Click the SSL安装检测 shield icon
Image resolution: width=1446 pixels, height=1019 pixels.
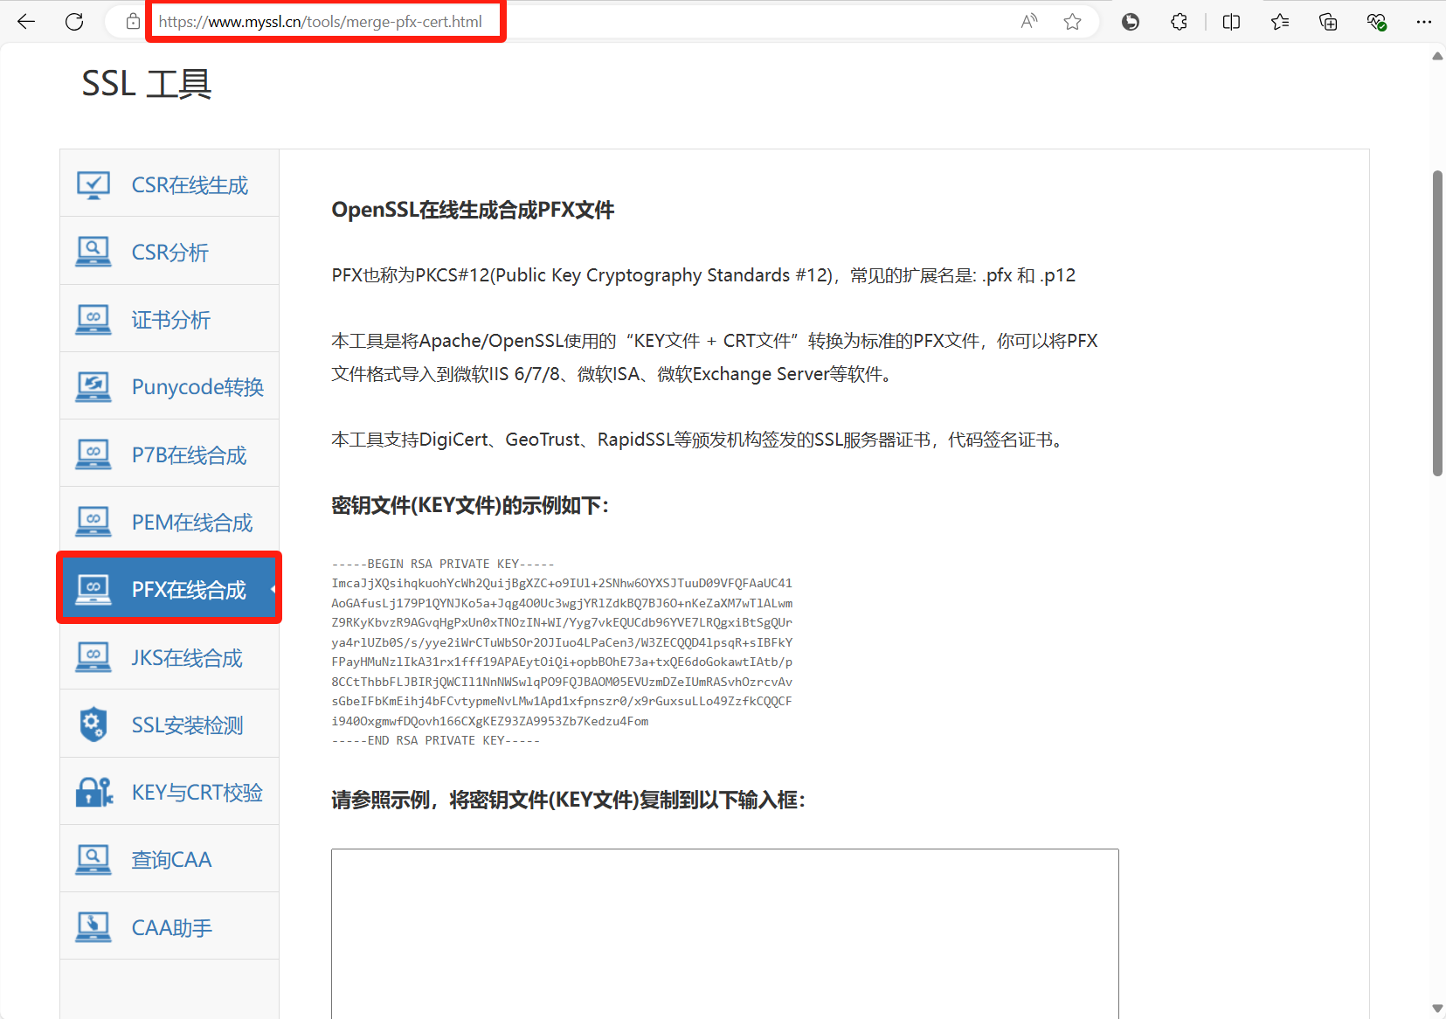(93, 724)
